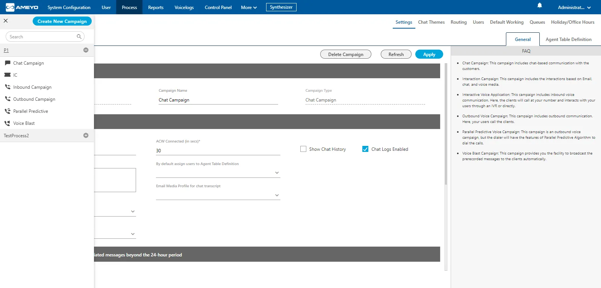Select Inbound Campaign in the list

(32, 87)
